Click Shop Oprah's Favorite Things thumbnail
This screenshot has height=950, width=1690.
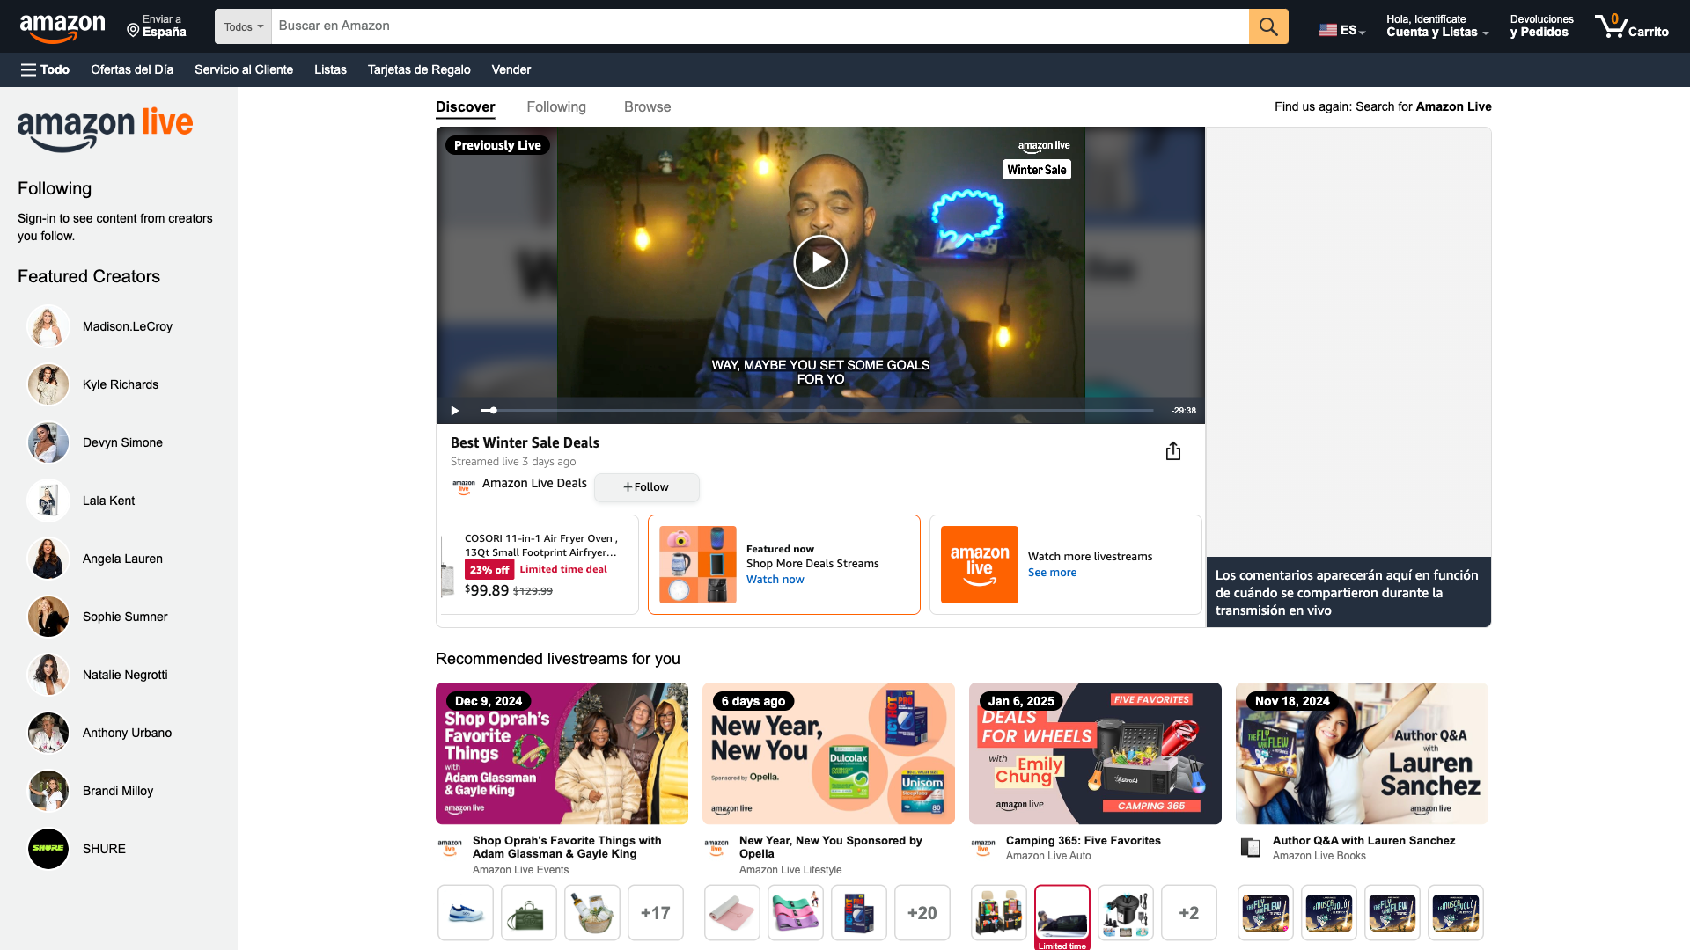coord(563,753)
